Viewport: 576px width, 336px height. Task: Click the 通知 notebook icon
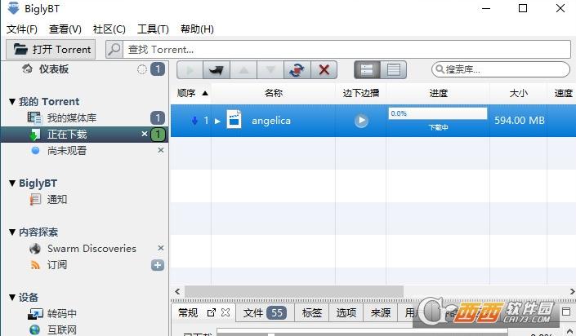pyautogui.click(x=35, y=200)
